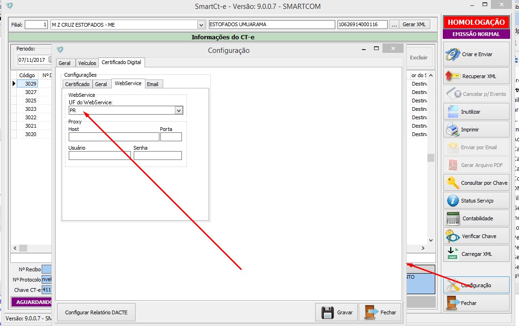Close the Configuração dialog window

tap(393, 48)
